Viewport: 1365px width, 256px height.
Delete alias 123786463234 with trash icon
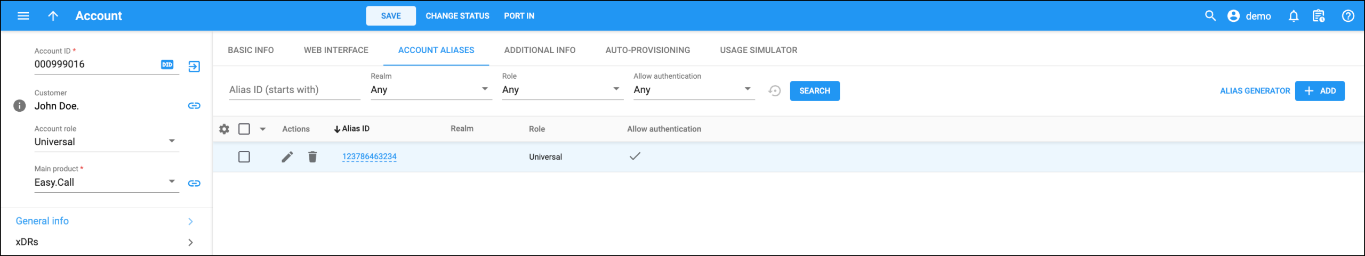click(x=312, y=156)
